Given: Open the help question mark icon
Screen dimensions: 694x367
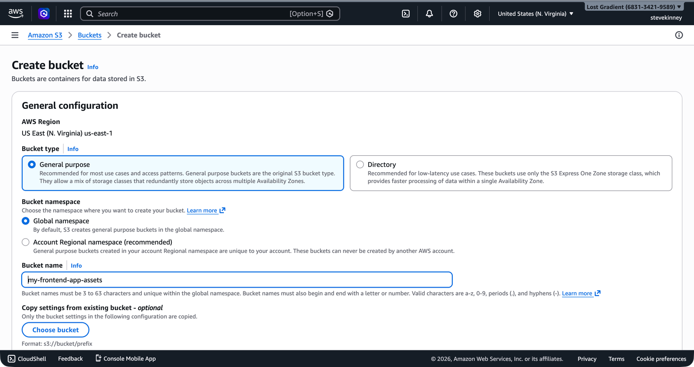Looking at the screenshot, I should (x=453, y=14).
